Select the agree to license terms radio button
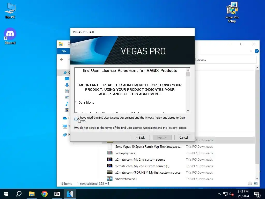 [x=76, y=119]
